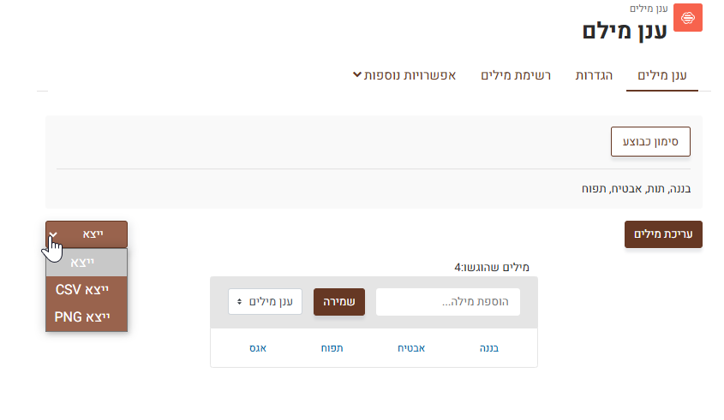
Task: Choose "ייצא CSV" from the export list
Action: (87, 290)
